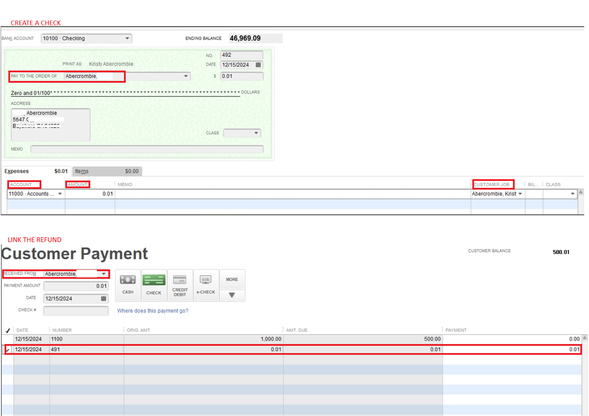This screenshot has width=589, height=416.
Task: Click the payment cell for invoice 1100
Action: click(512, 339)
